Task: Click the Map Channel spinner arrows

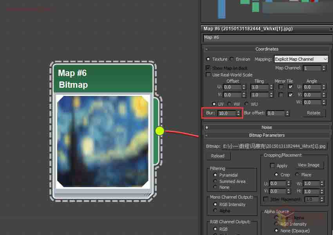Action: 324,68
